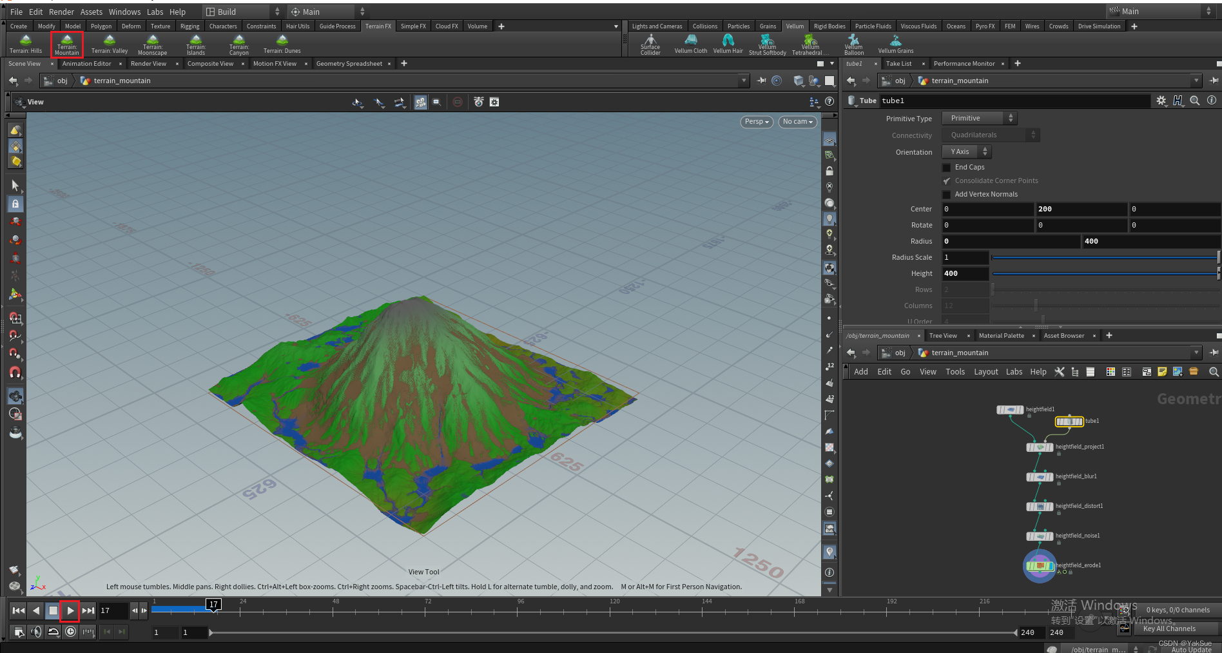Open the Build desktop dropdown
The image size is (1222, 653).
pyautogui.click(x=242, y=12)
